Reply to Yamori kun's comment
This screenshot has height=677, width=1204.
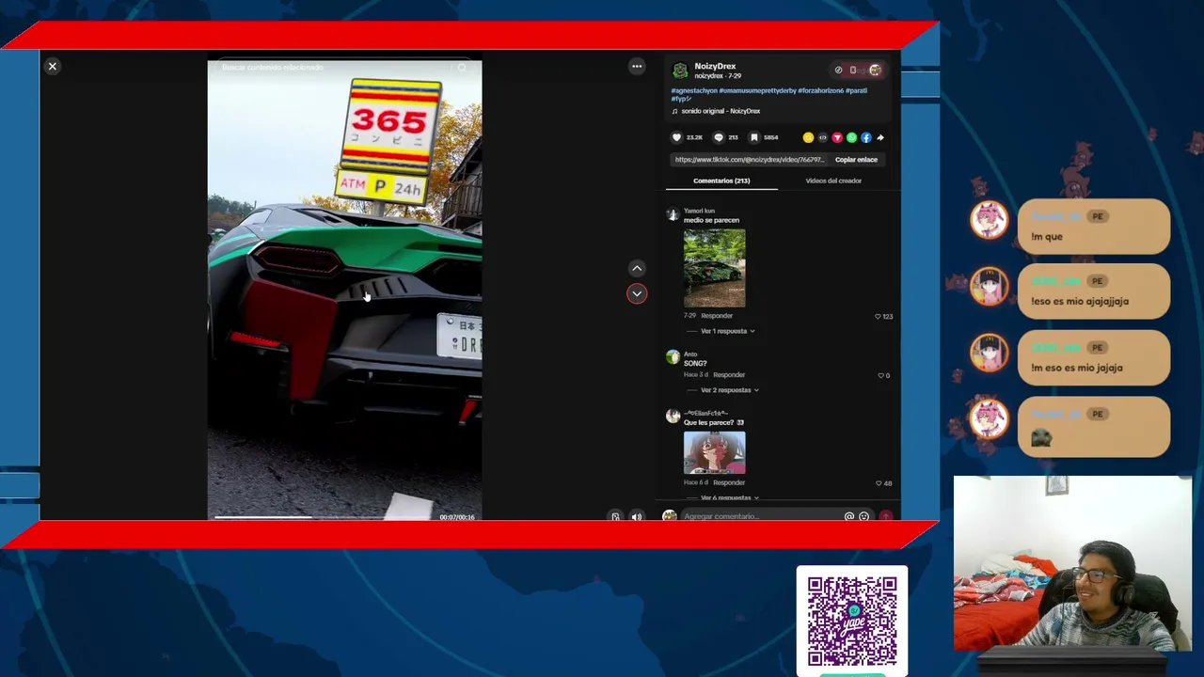click(x=717, y=316)
